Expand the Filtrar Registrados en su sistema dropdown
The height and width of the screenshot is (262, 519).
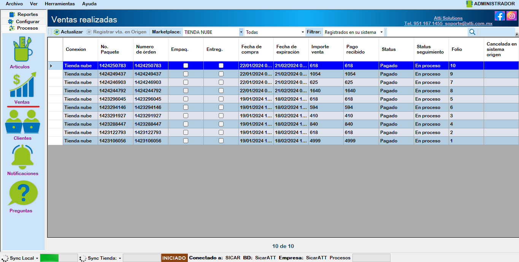[x=381, y=32]
